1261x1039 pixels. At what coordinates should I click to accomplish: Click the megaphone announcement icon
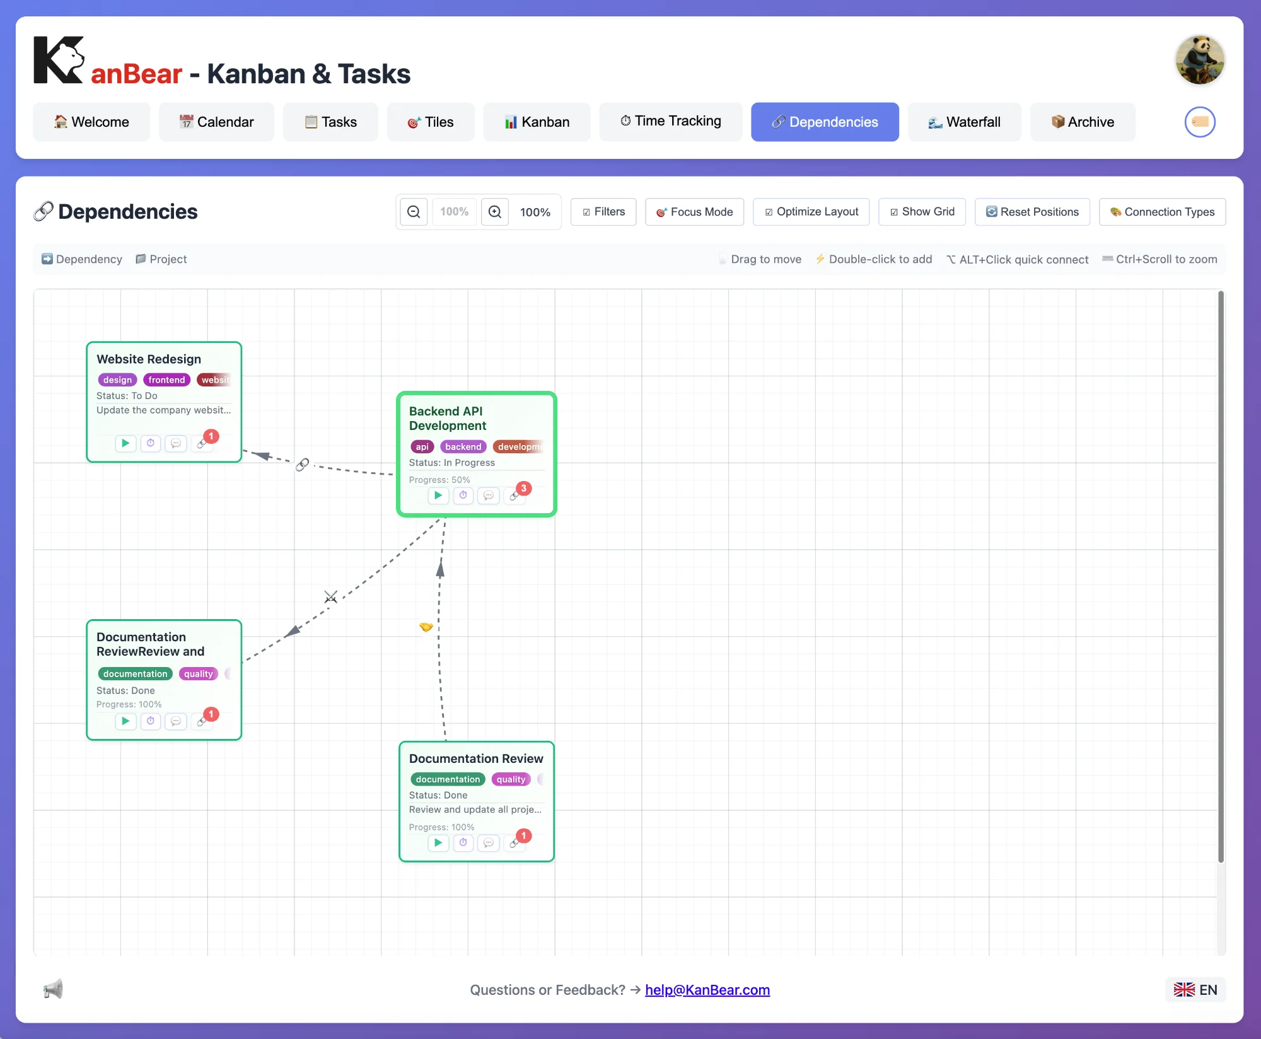(53, 989)
